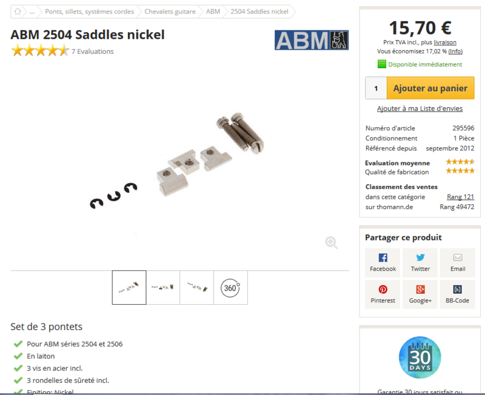The width and height of the screenshot is (485, 395).
Task: Open the livraison link under price
Action: [x=445, y=42]
